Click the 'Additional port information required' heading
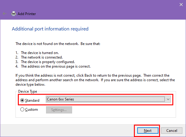 tap(50, 29)
